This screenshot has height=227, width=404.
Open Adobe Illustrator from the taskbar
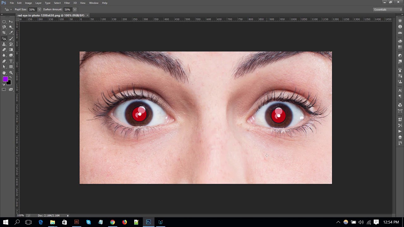pos(76,222)
